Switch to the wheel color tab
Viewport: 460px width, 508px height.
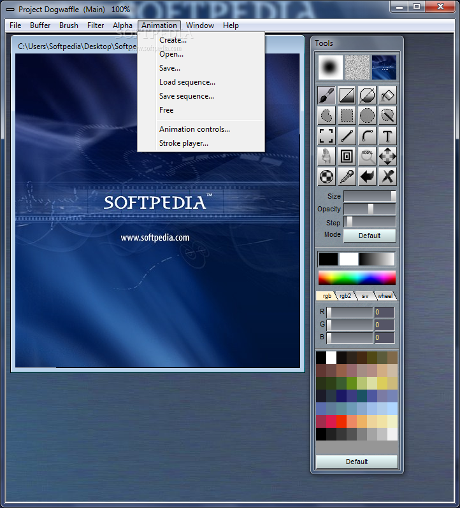(x=385, y=295)
